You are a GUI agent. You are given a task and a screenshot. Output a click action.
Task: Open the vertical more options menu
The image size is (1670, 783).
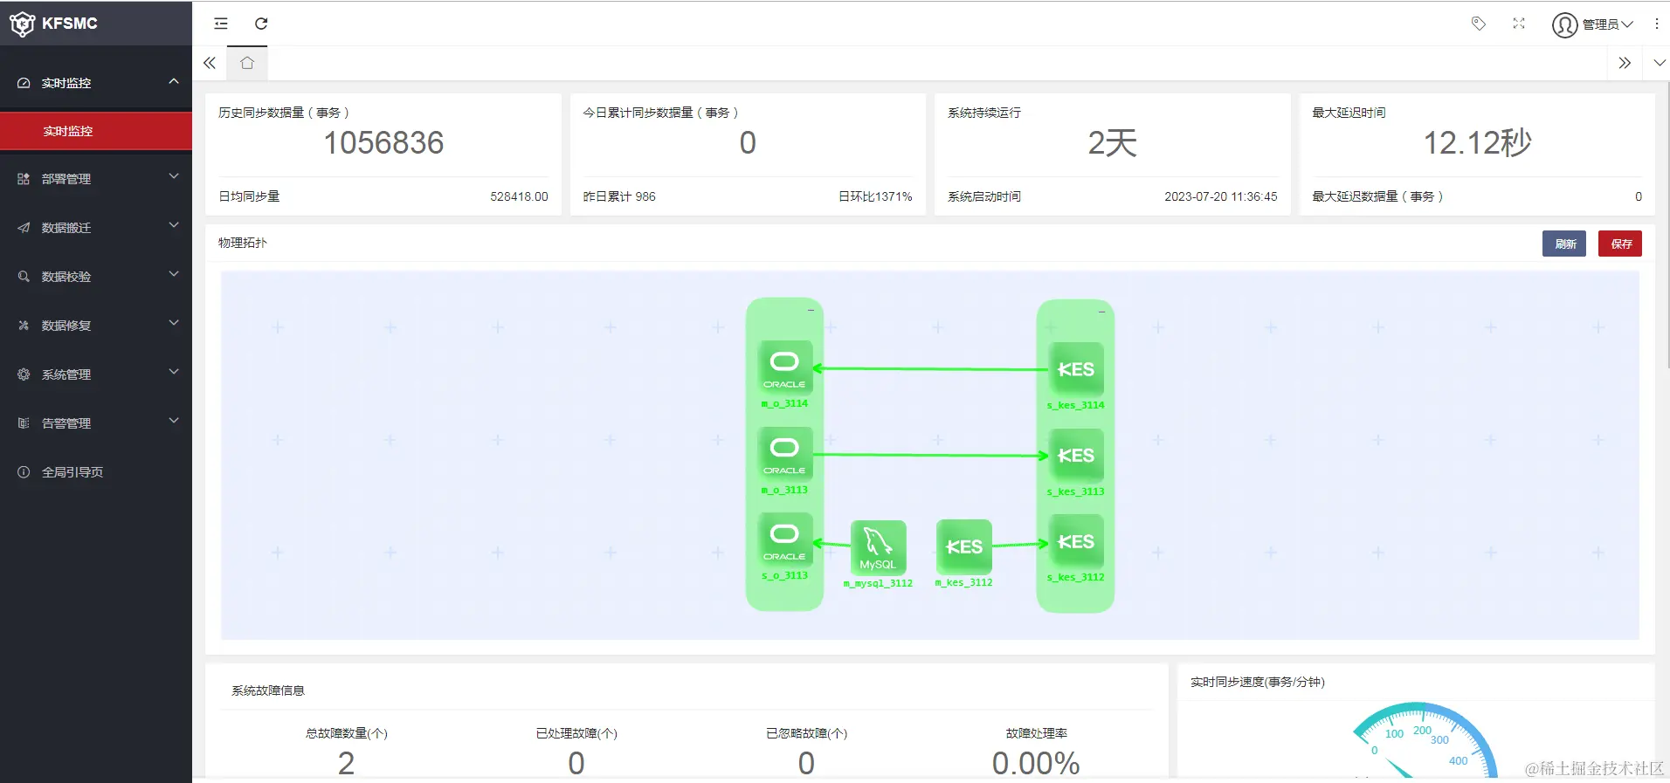(1657, 24)
